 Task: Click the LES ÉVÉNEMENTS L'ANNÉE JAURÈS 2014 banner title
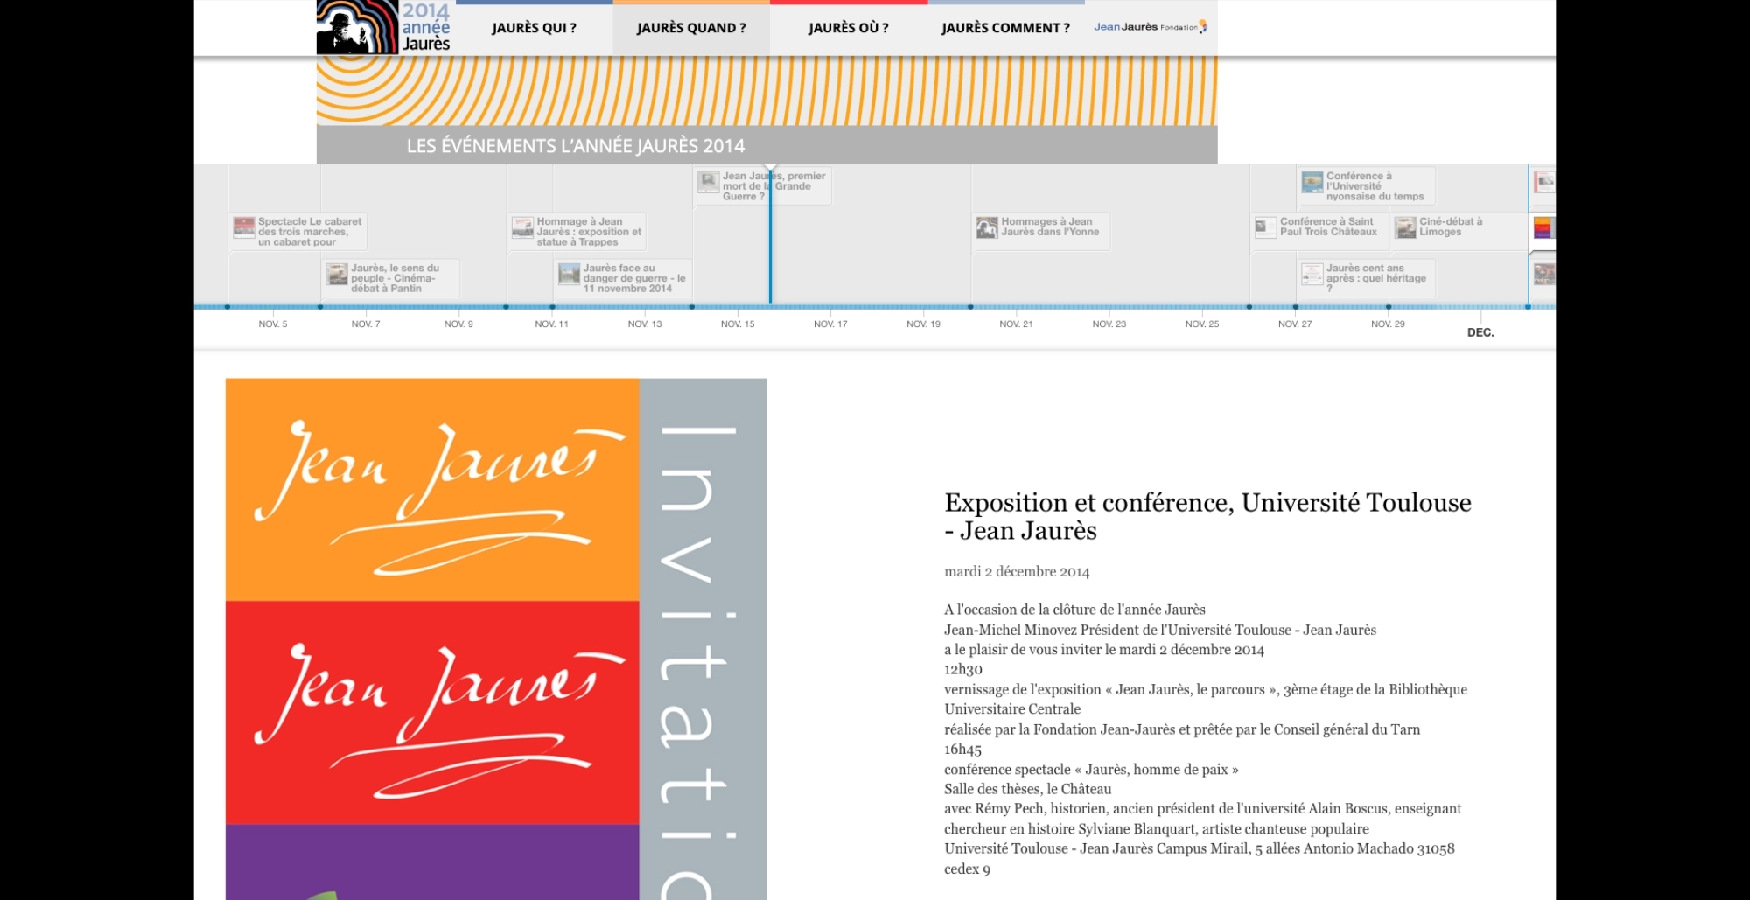click(576, 146)
